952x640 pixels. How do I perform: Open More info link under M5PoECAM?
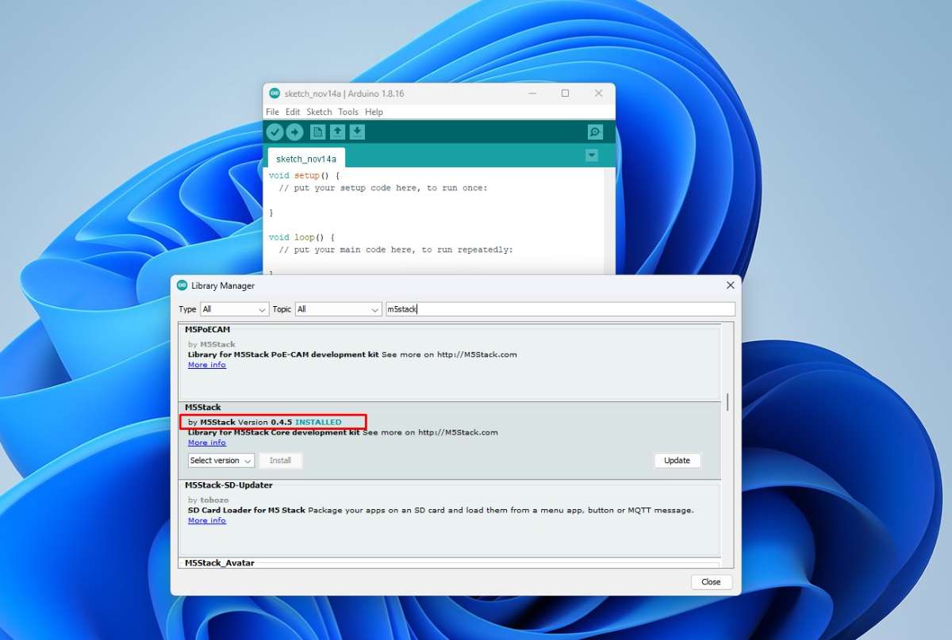207,365
